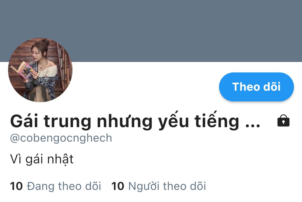Viewport: 302px width, 202px height.
Task: Click the gray header banner image
Action: 151,31
